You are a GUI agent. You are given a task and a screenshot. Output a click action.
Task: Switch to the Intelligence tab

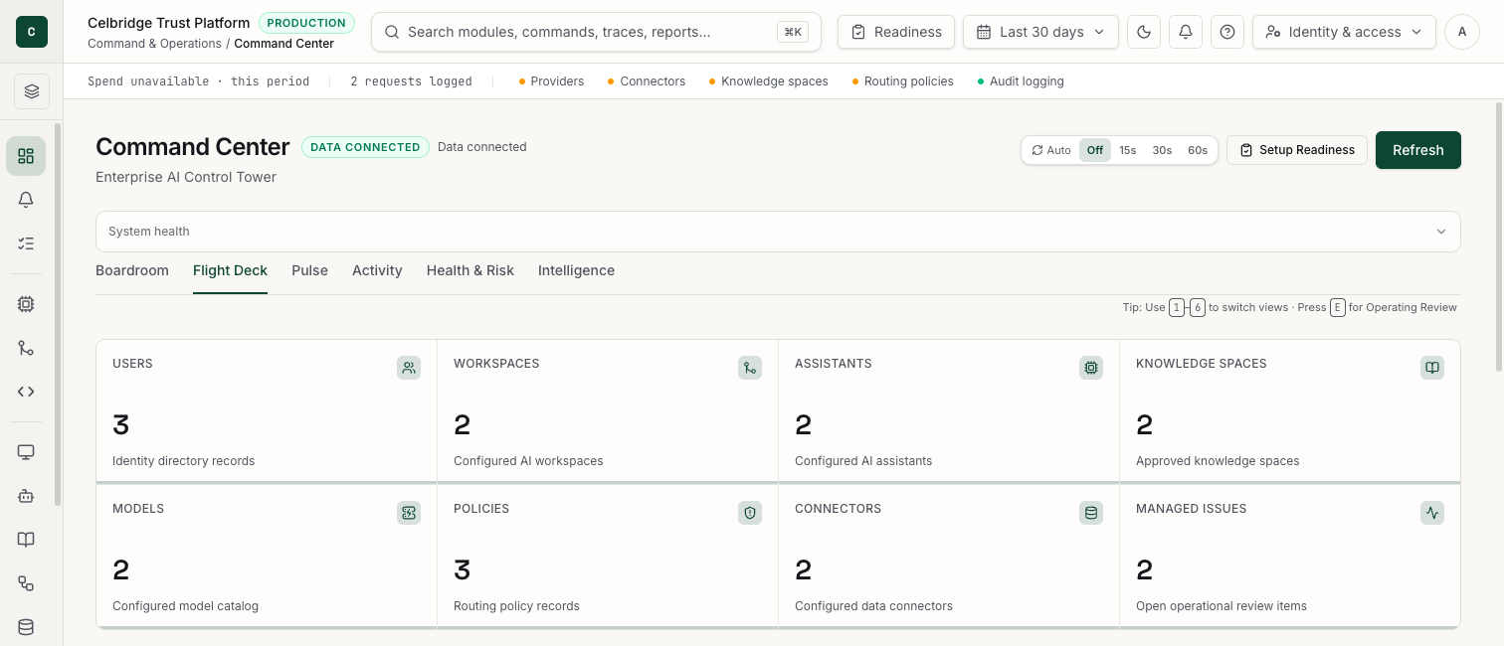576,270
